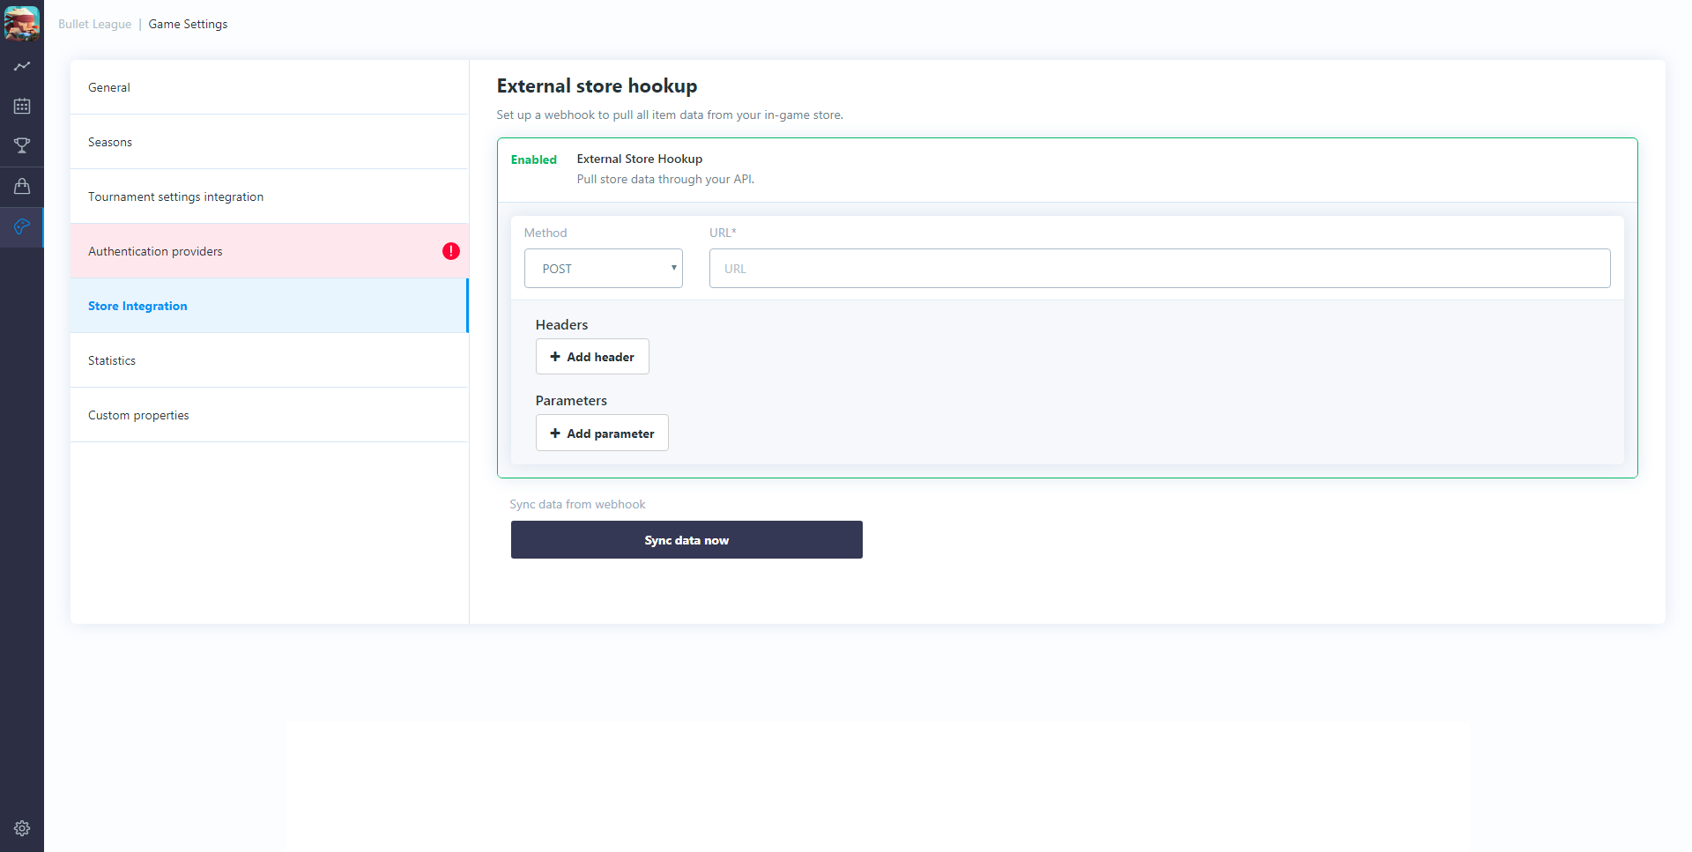Open the trophy tournaments icon
This screenshot has height=852, width=1692.
22,145
